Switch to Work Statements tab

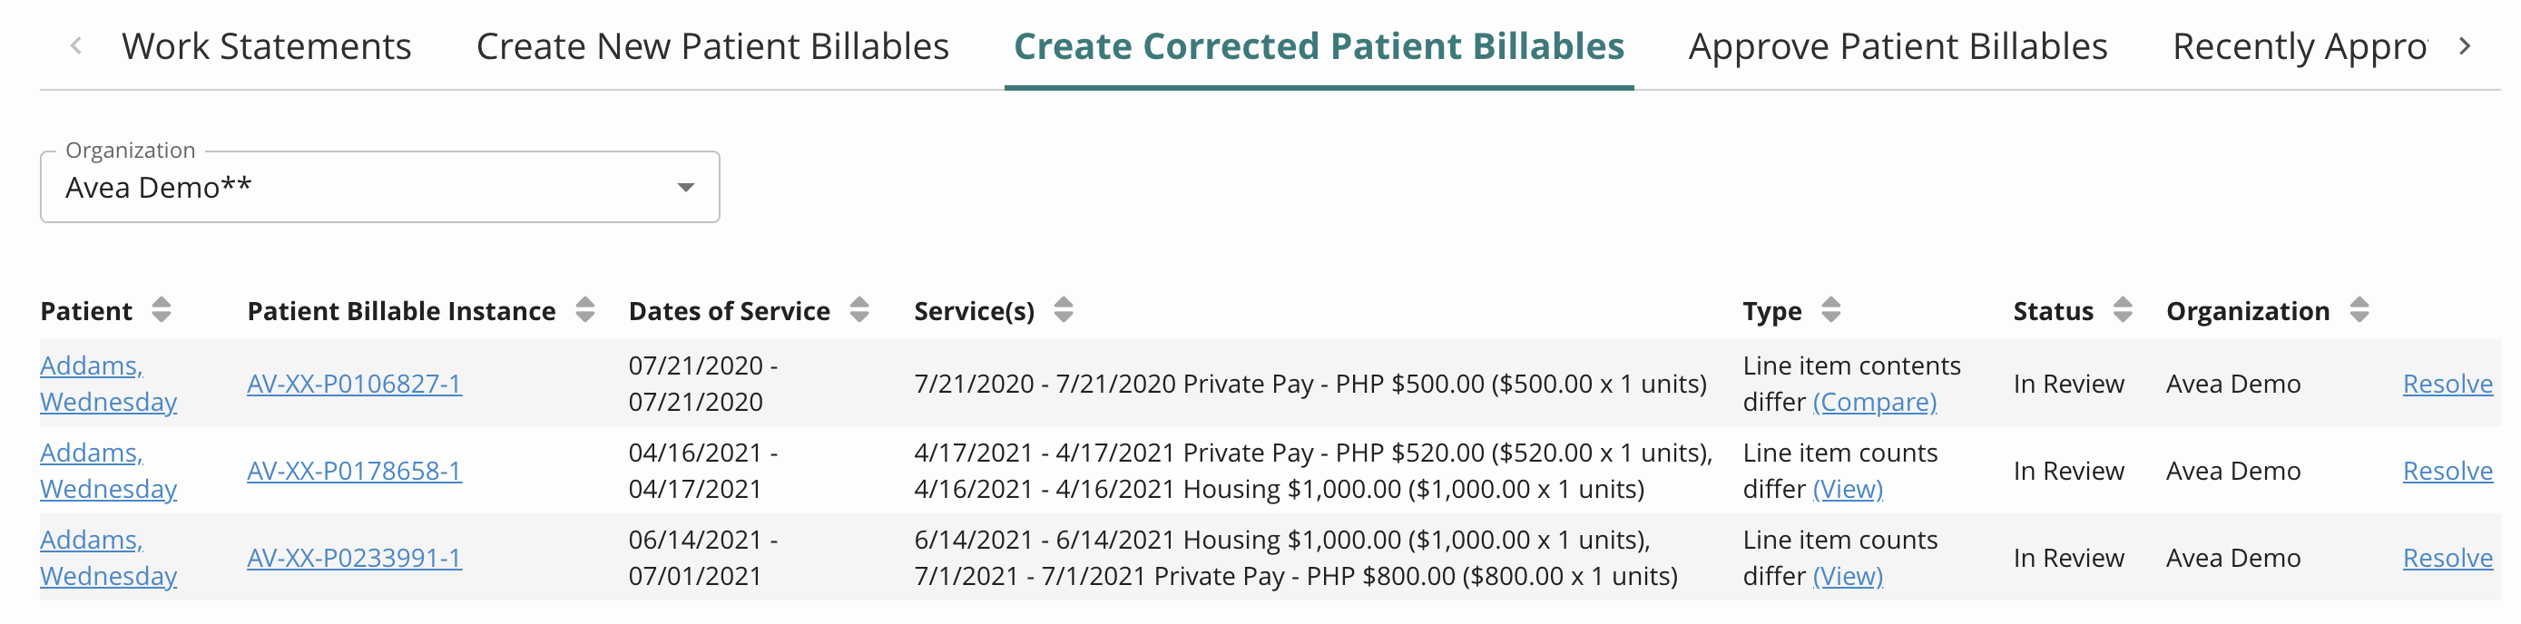pyautogui.click(x=266, y=46)
